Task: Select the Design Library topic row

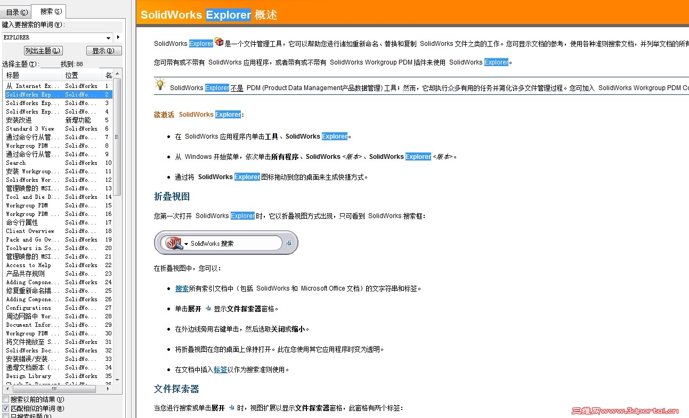Action: click(59, 376)
